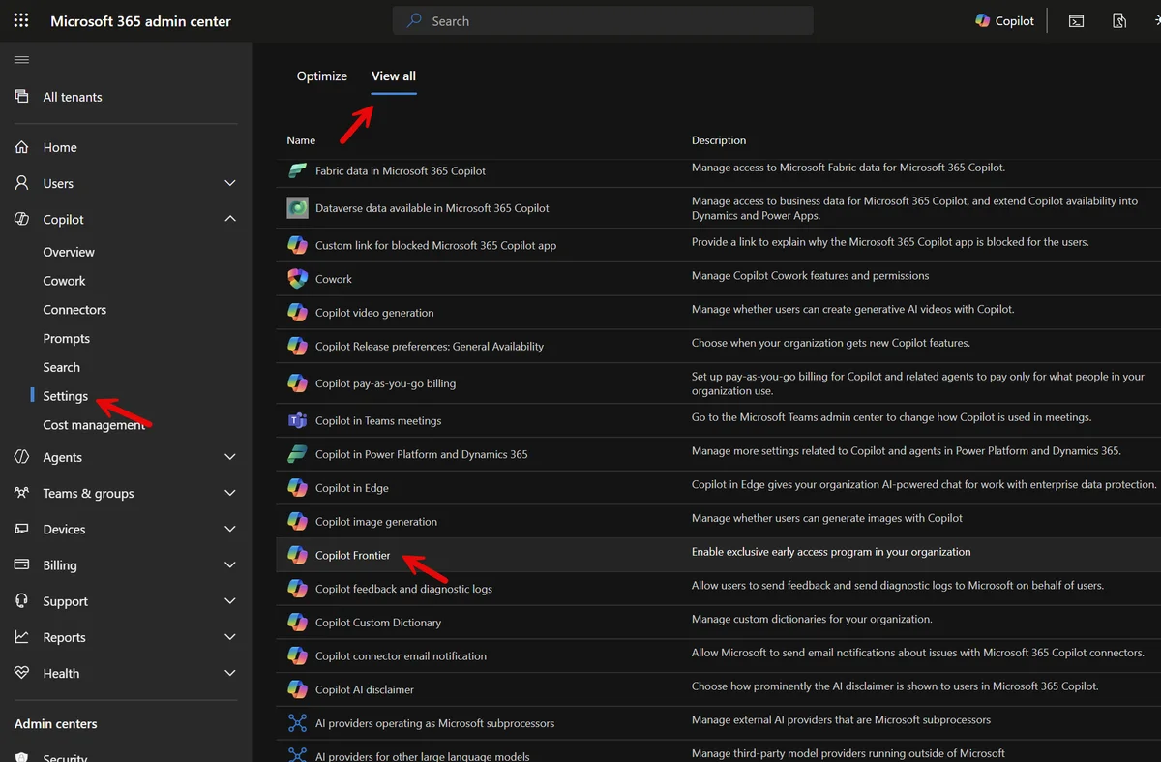Expand the Health section chevron

[x=230, y=673]
